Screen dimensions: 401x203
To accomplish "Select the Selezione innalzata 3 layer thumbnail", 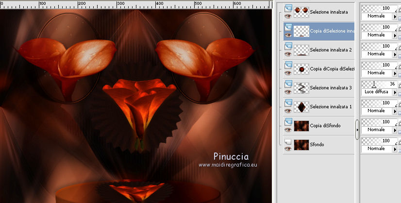I will coord(301,87).
